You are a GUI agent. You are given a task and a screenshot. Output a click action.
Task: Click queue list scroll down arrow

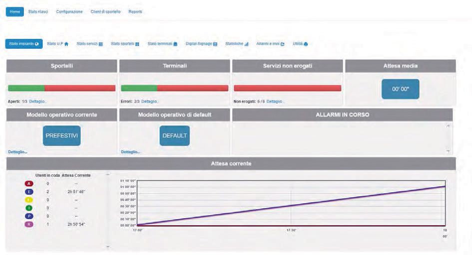click(108, 247)
